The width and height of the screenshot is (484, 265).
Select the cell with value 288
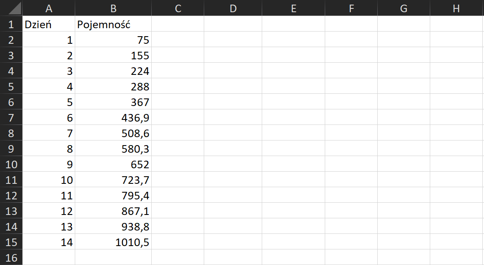(x=113, y=87)
